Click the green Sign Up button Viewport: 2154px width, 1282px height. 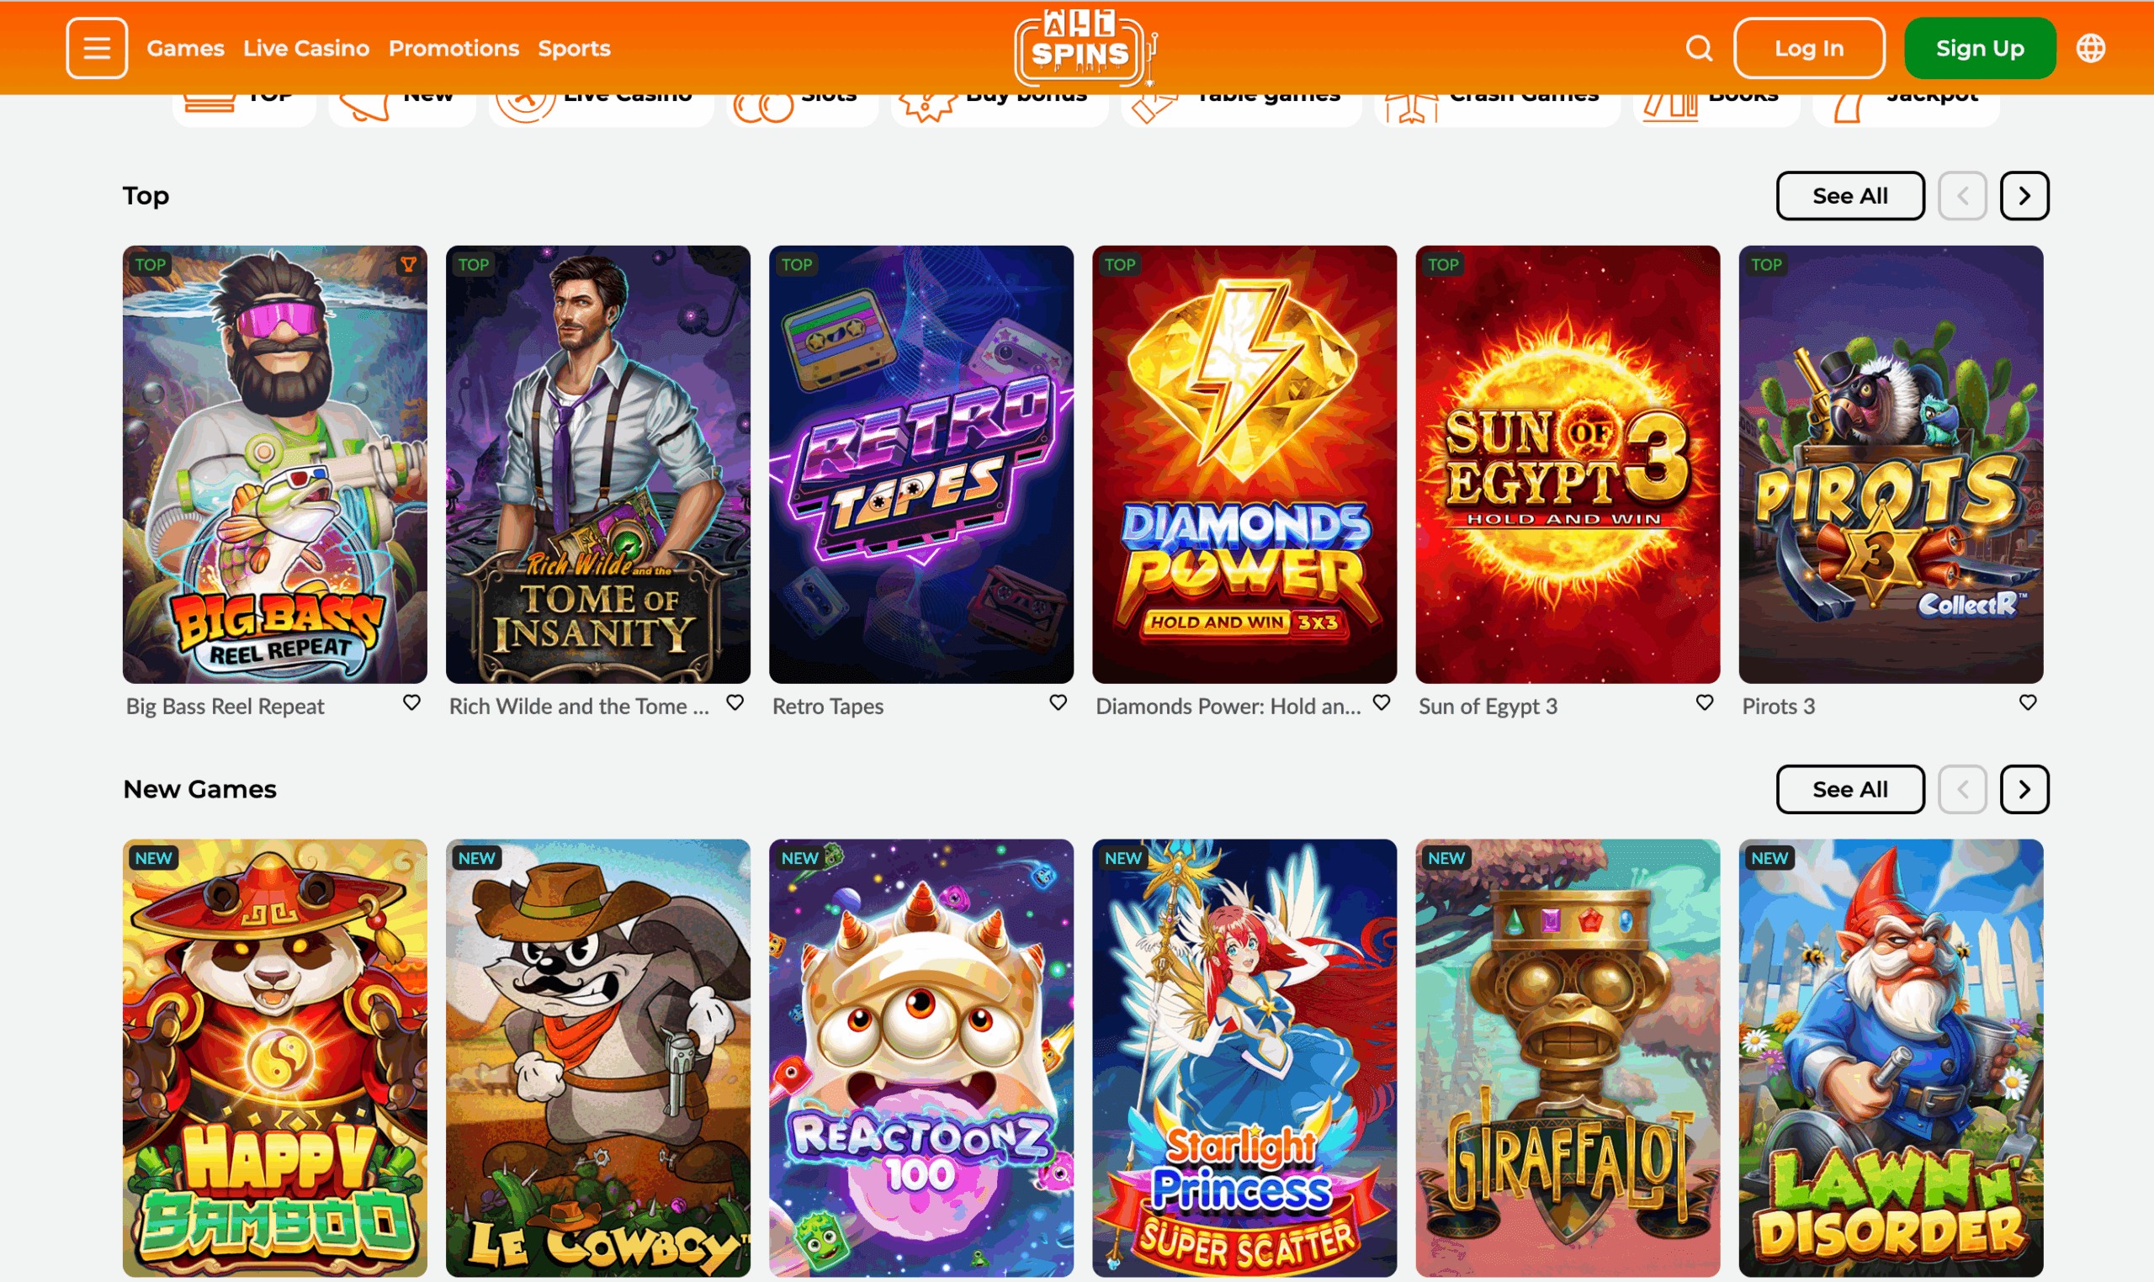coord(1980,49)
